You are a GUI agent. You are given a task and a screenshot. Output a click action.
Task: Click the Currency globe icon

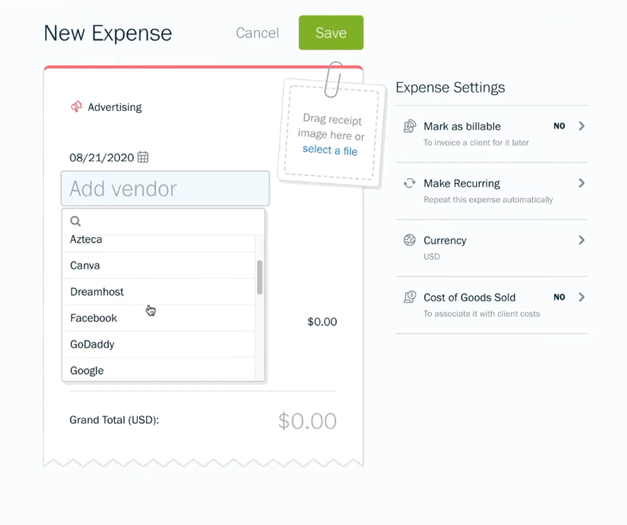(410, 240)
